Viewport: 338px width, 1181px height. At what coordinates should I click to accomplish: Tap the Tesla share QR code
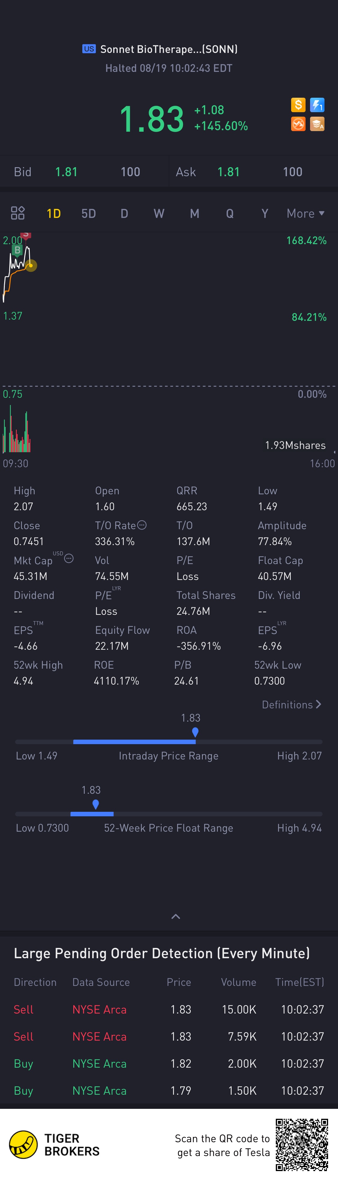click(302, 1144)
